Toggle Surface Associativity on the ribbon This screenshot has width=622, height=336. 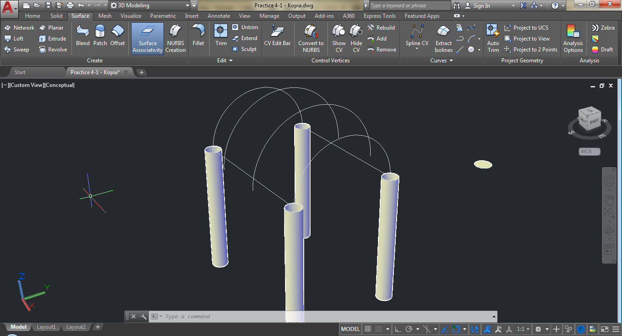coord(147,38)
